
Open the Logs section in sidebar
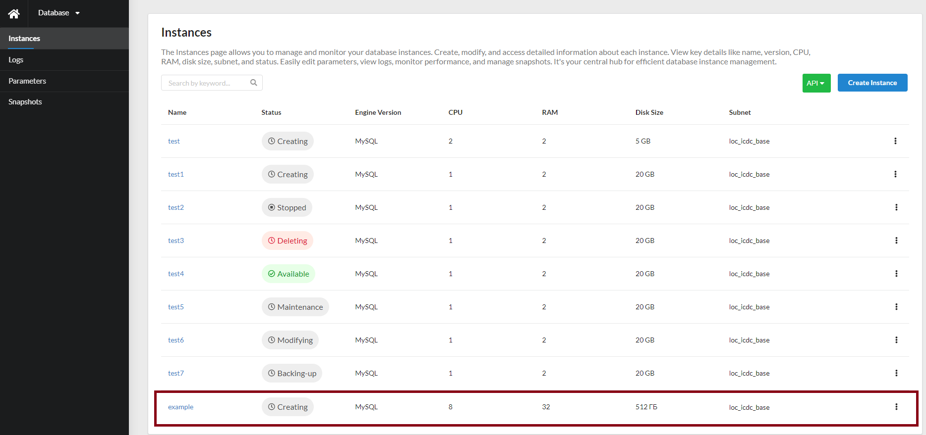pos(16,60)
